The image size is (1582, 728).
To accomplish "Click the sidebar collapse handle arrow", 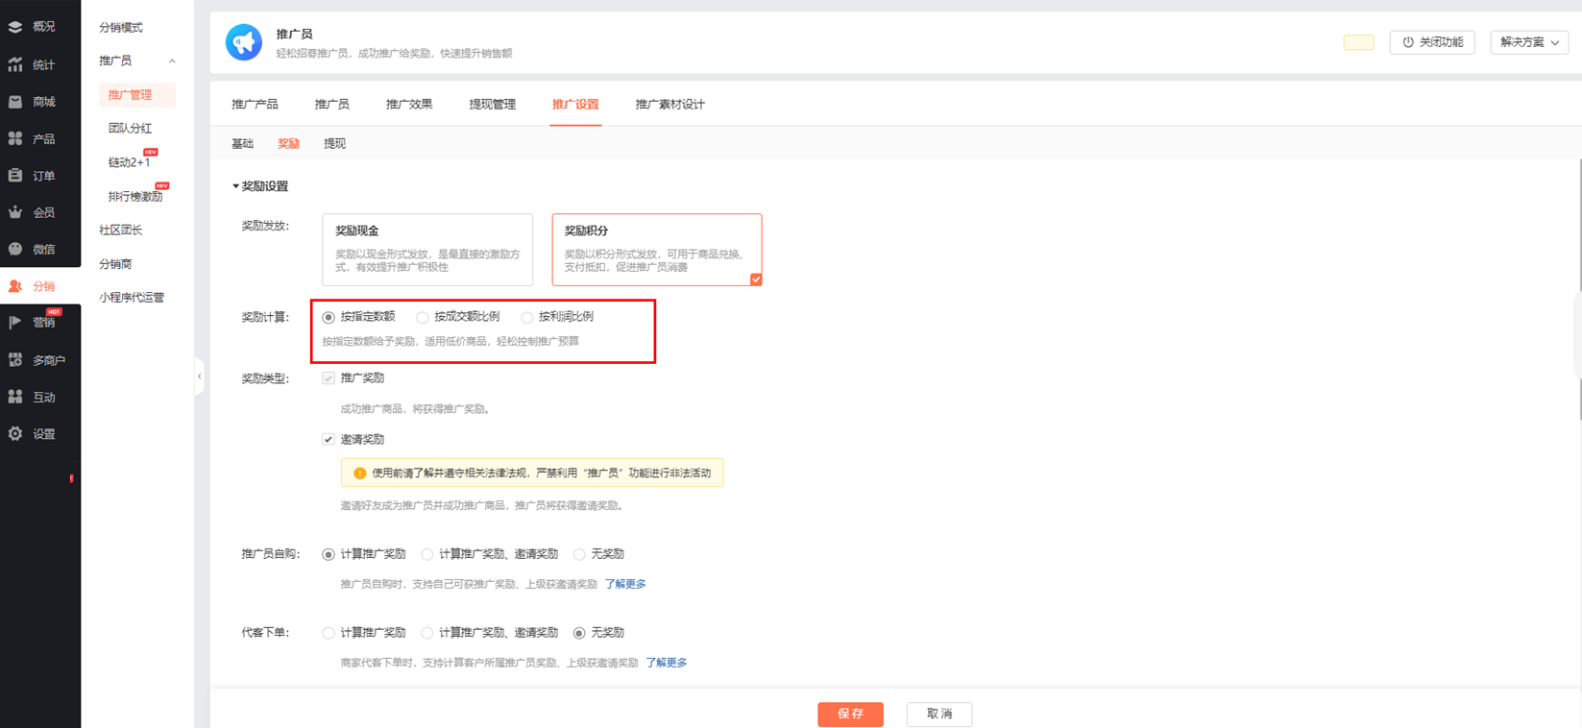I will [x=199, y=376].
